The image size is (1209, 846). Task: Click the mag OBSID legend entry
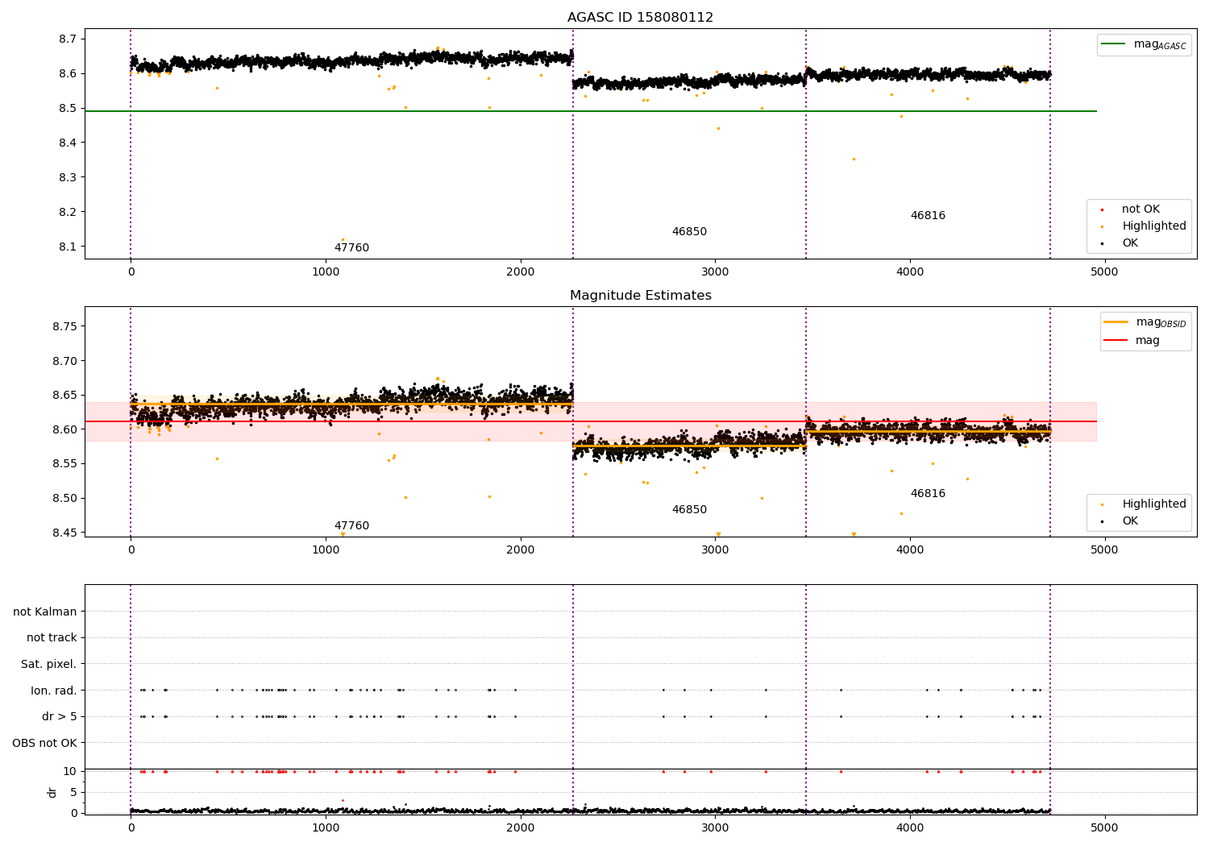click(1145, 322)
